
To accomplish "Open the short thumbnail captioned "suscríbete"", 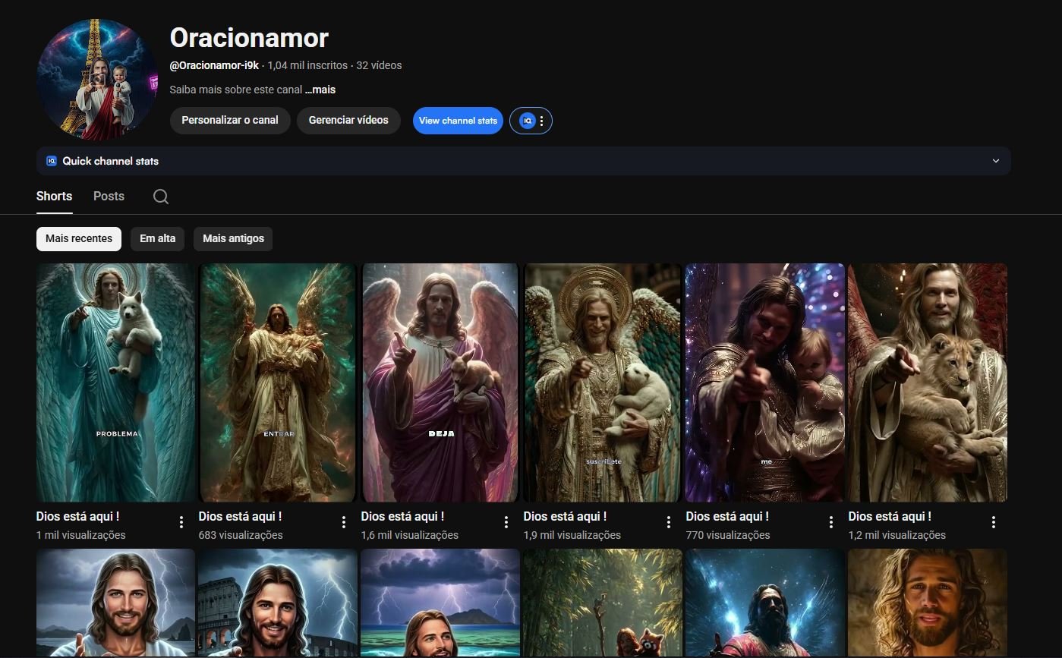I will point(603,383).
